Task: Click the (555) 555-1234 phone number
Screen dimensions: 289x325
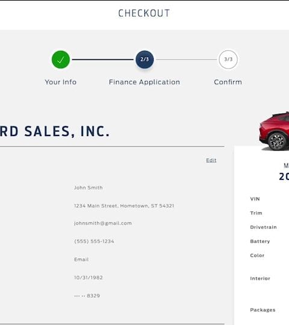Action: tap(94, 241)
